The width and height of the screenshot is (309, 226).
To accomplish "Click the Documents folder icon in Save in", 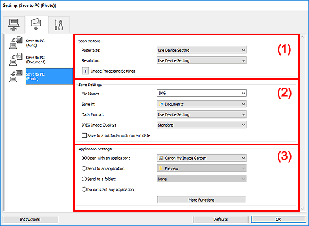I will 161,104.
